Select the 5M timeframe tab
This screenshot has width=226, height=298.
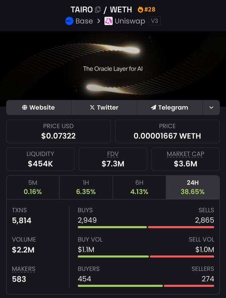[x=33, y=187]
